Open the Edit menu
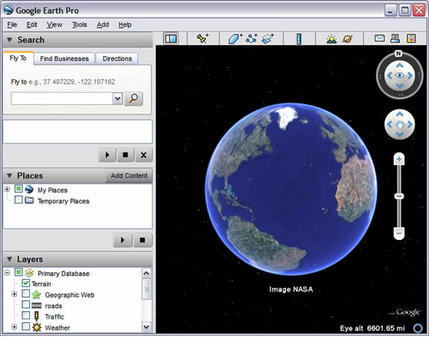The height and width of the screenshot is (338, 429). pyautogui.click(x=32, y=25)
